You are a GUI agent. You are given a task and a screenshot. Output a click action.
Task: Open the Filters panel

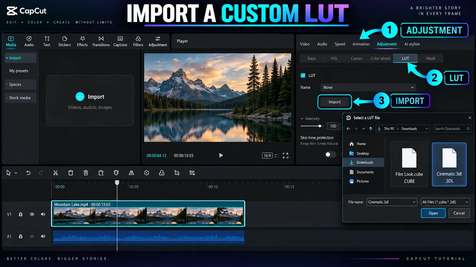pos(138,41)
